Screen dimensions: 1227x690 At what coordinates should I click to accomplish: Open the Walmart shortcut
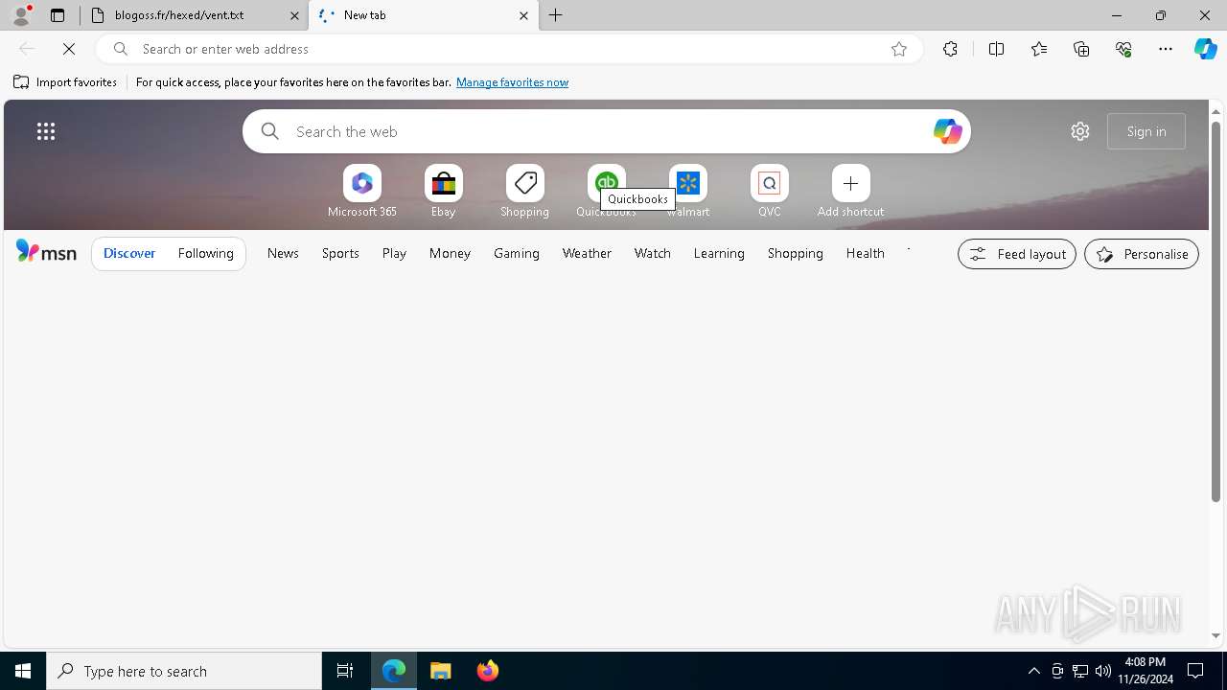(688, 191)
